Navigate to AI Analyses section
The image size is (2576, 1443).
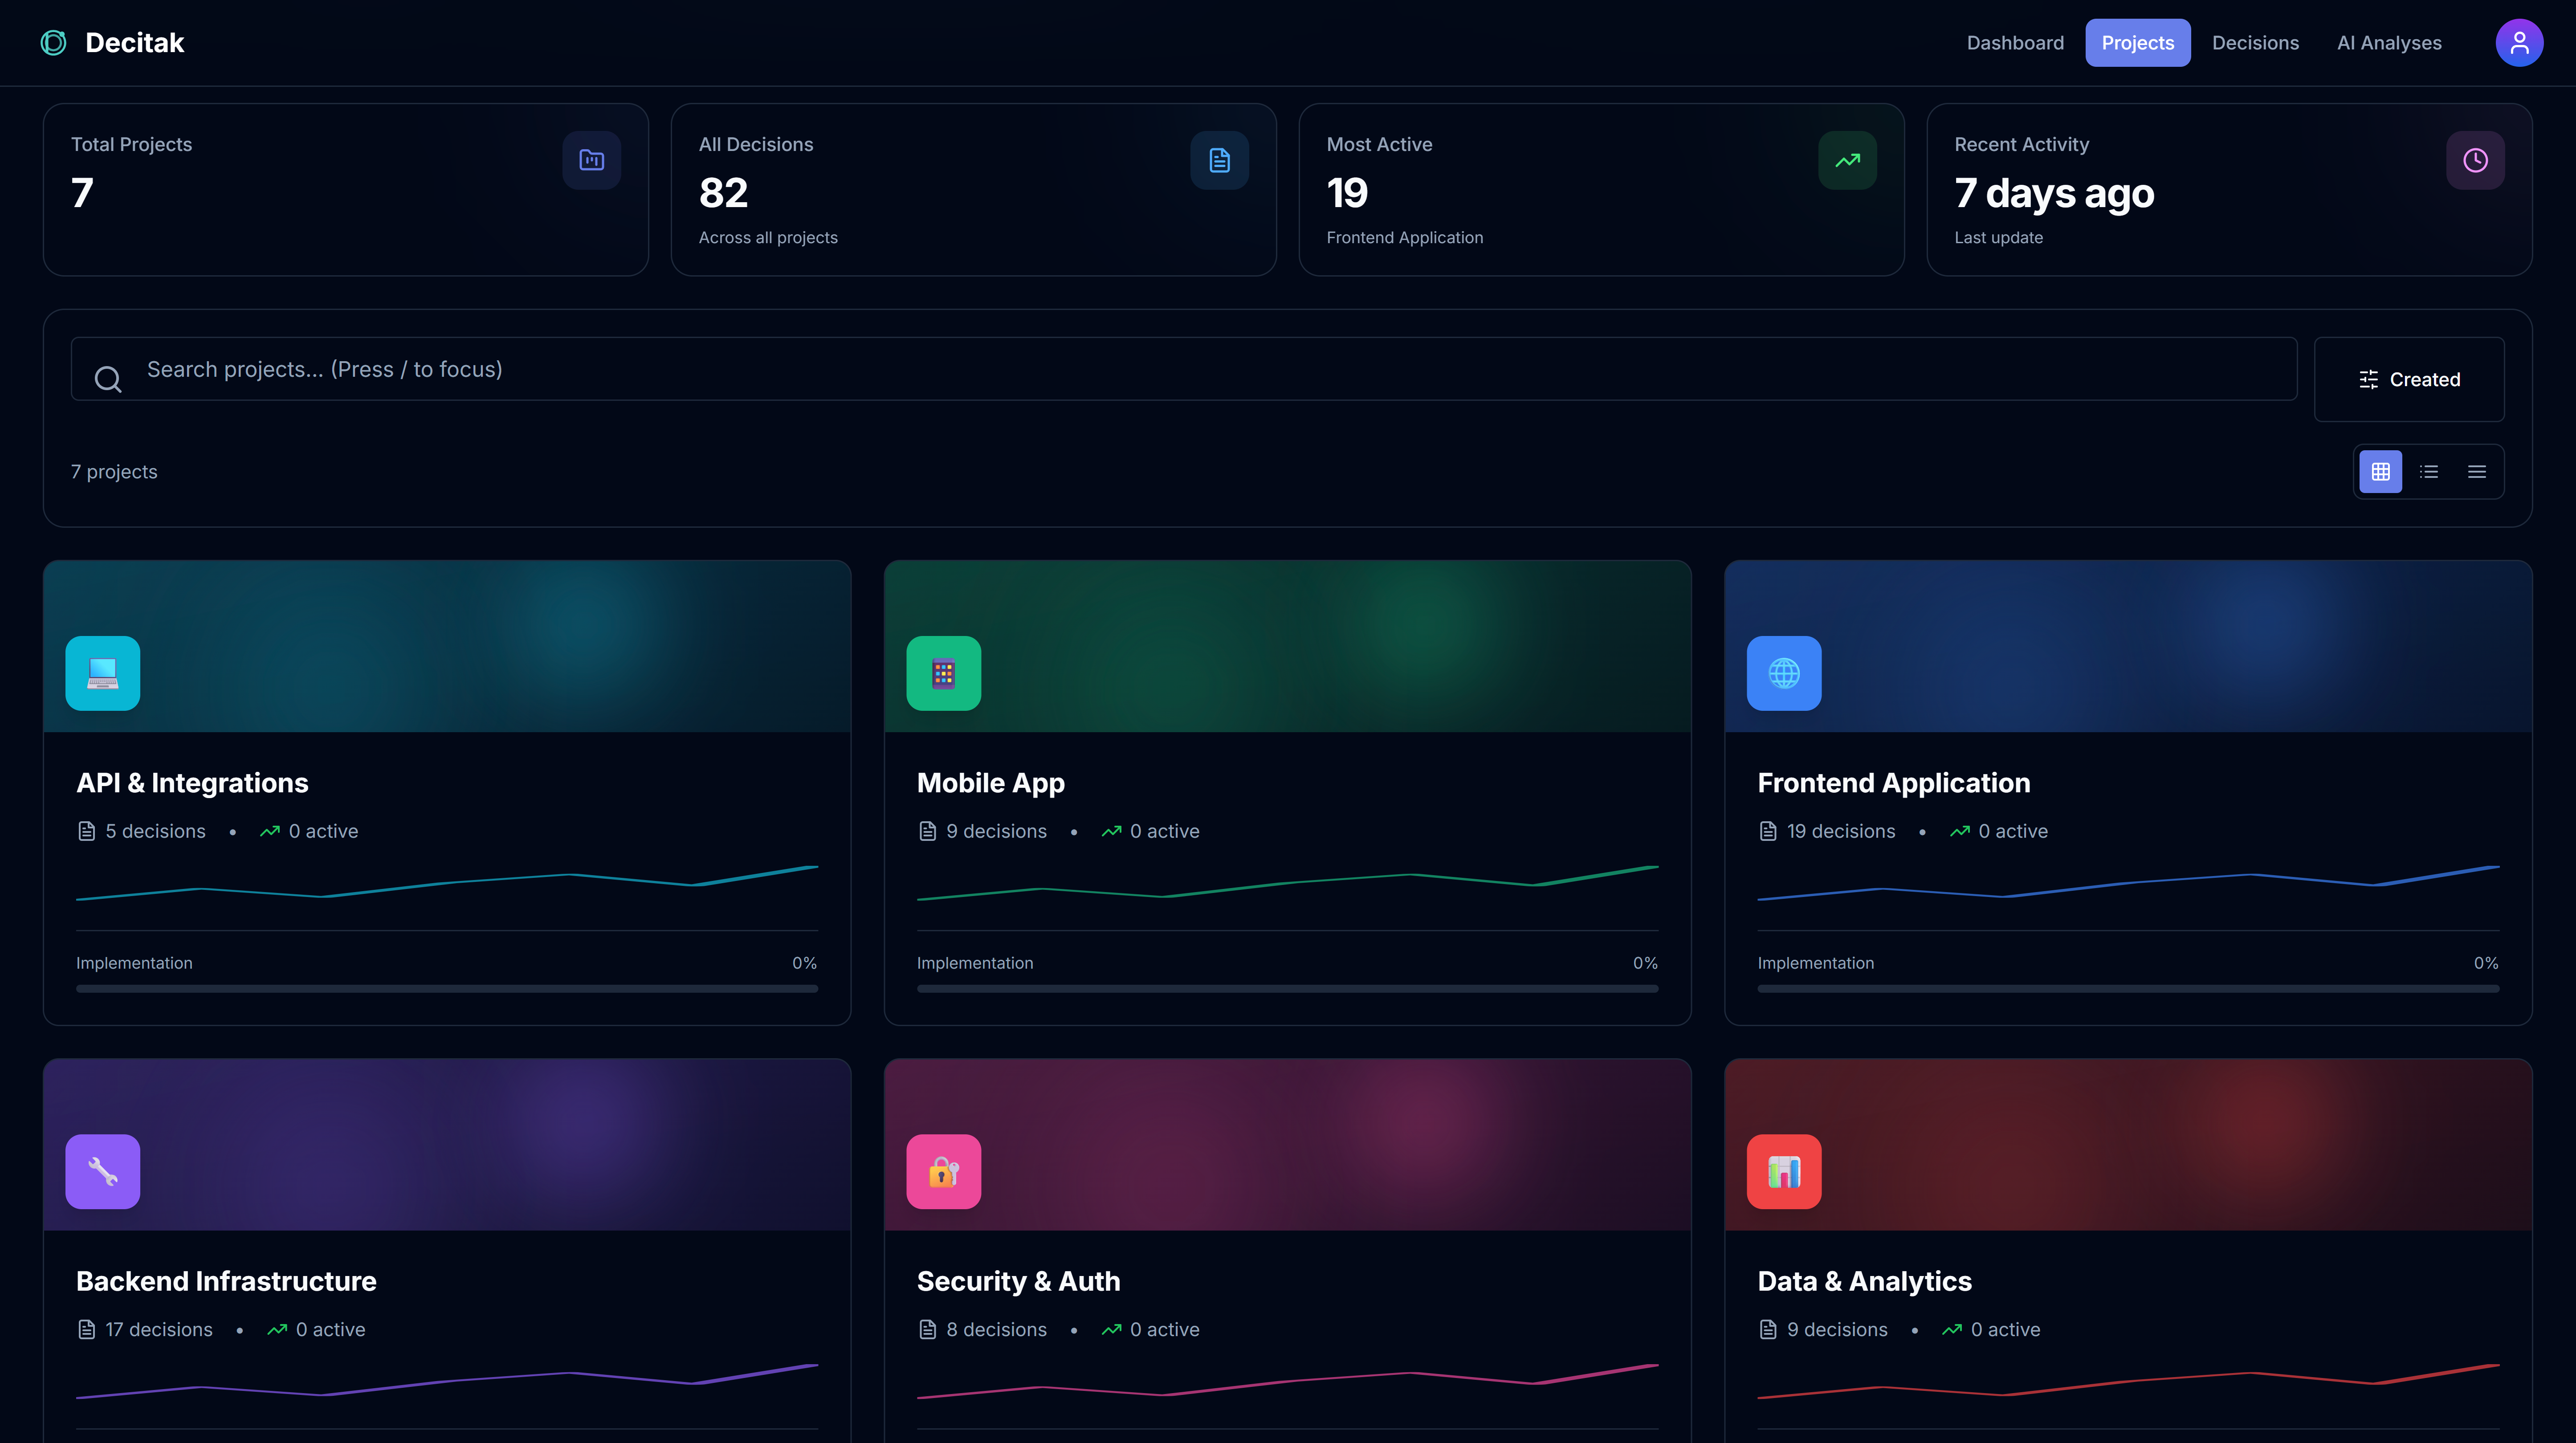2389,42
